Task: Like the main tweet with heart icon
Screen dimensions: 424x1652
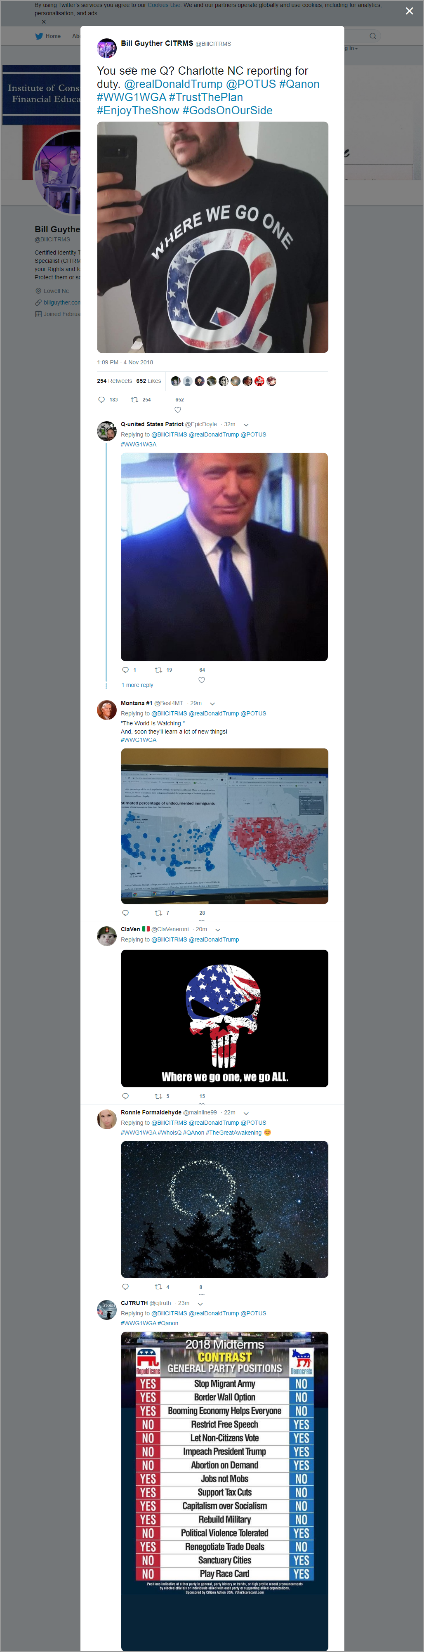Action: click(x=178, y=410)
